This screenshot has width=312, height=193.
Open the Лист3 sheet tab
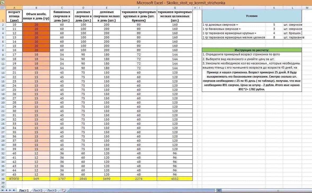(52, 190)
